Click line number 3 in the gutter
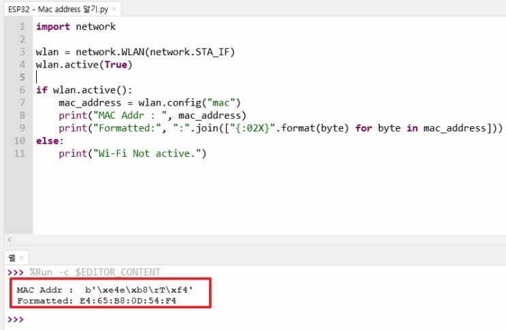 coord(22,52)
